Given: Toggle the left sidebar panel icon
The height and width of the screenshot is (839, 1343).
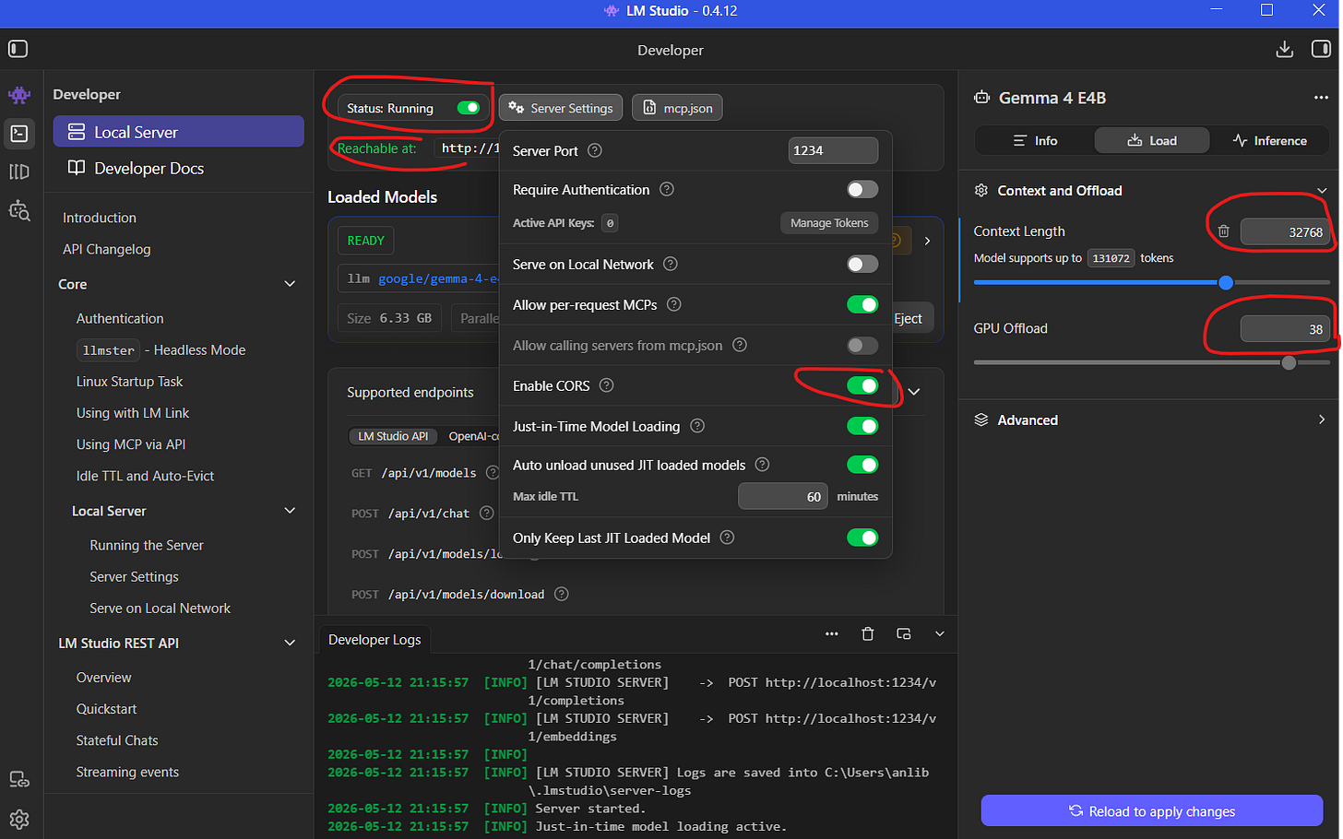Looking at the screenshot, I should [x=18, y=49].
